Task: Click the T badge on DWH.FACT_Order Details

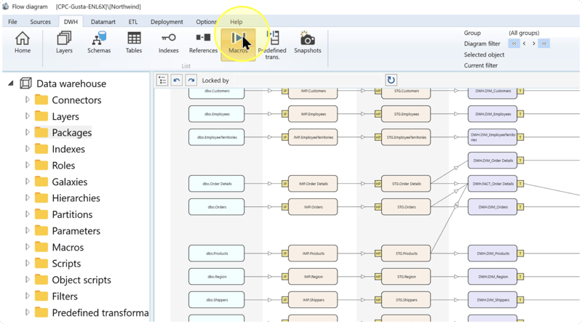Action: [x=520, y=184]
